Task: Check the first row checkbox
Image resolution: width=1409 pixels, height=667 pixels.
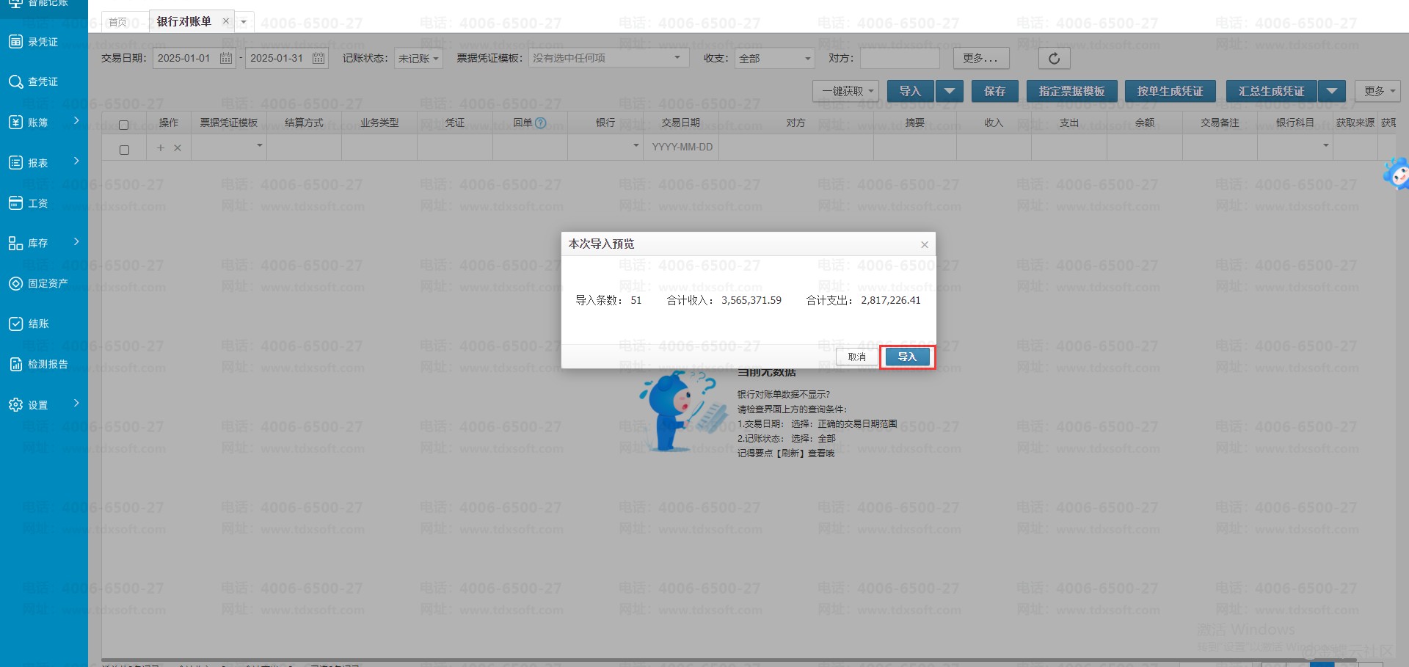Action: coord(124,150)
